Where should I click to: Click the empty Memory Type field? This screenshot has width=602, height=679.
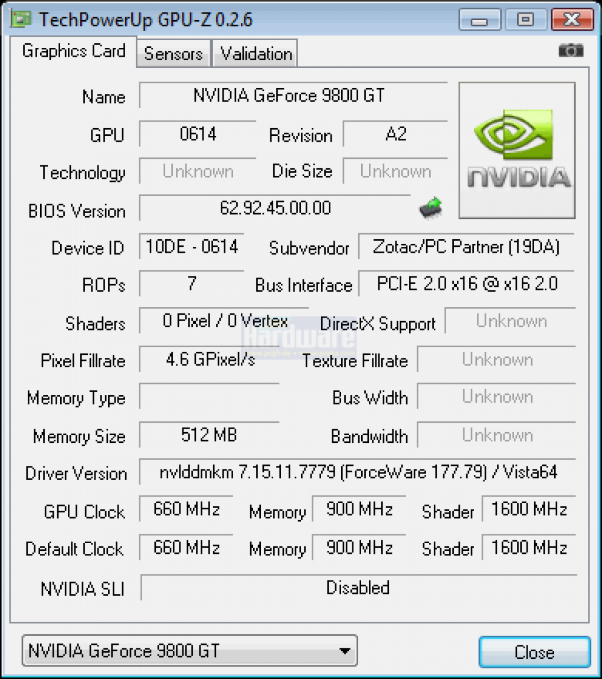[209, 396]
